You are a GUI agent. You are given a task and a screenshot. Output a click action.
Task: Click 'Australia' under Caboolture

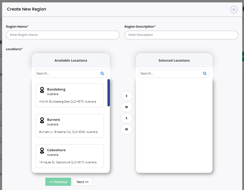pyautogui.click(x=53, y=155)
